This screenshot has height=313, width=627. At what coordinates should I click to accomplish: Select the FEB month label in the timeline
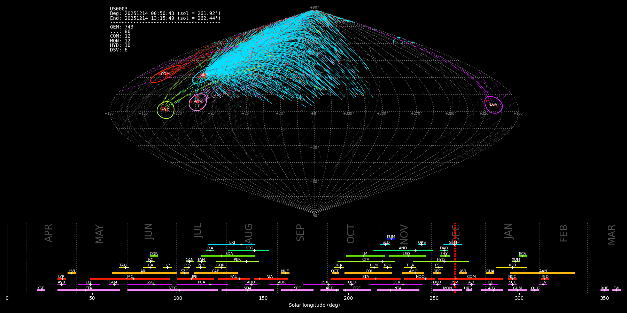pos(564,233)
